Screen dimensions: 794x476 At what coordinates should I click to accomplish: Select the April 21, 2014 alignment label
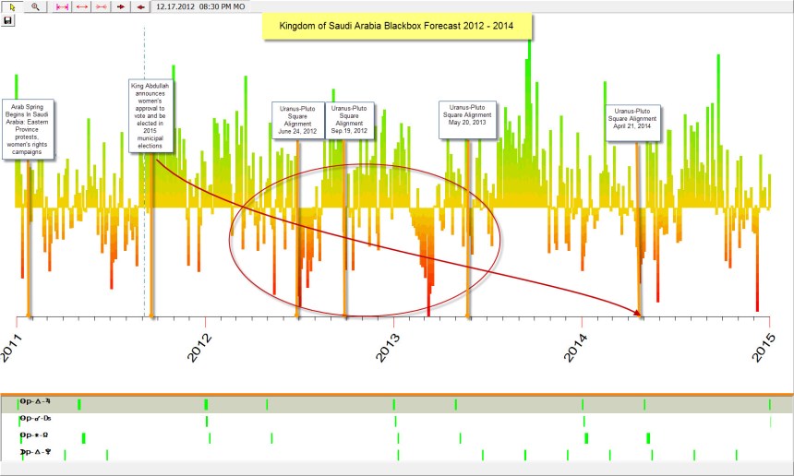coord(638,118)
